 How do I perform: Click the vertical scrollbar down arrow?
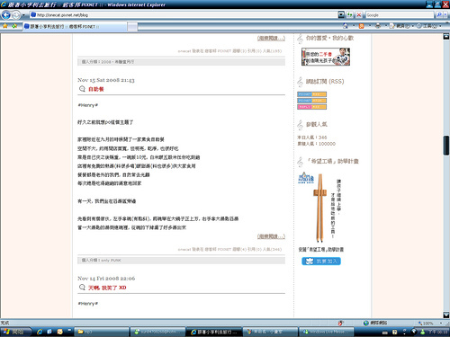446,315
